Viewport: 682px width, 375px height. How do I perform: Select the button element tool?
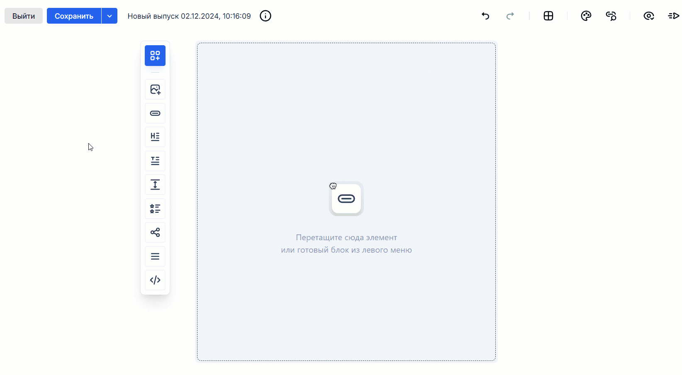tap(155, 113)
